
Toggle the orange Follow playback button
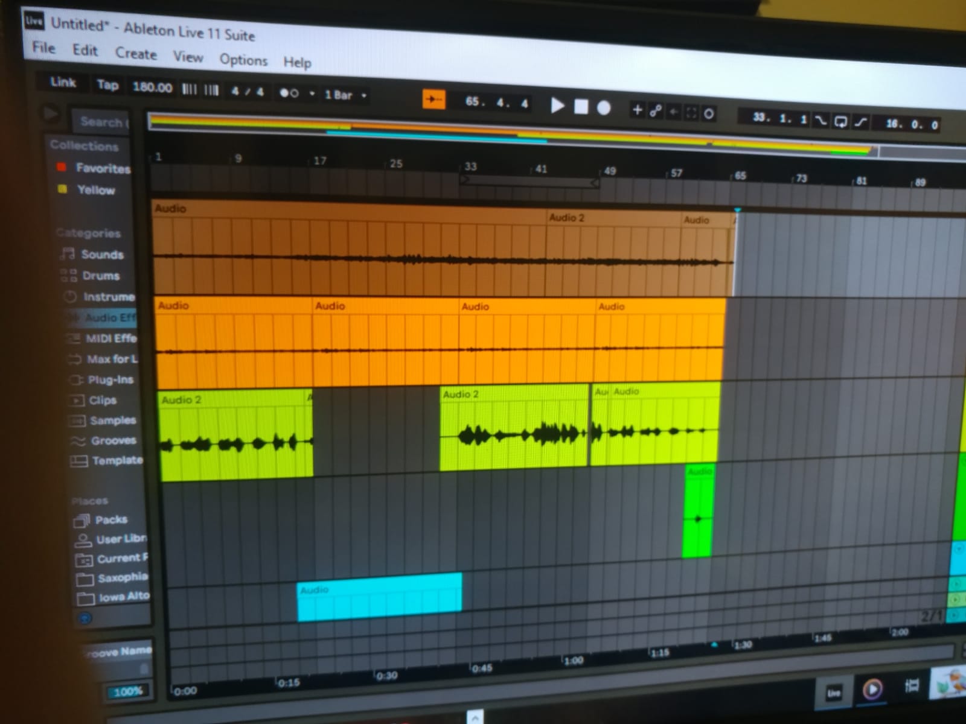(433, 99)
